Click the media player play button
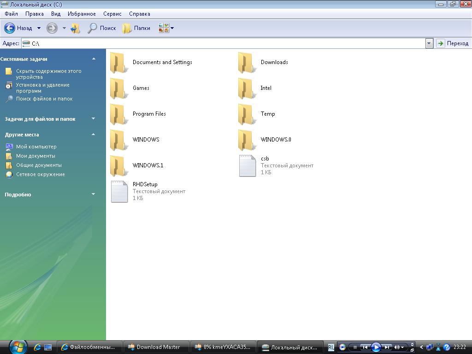The width and height of the screenshot is (472, 354). (376, 348)
